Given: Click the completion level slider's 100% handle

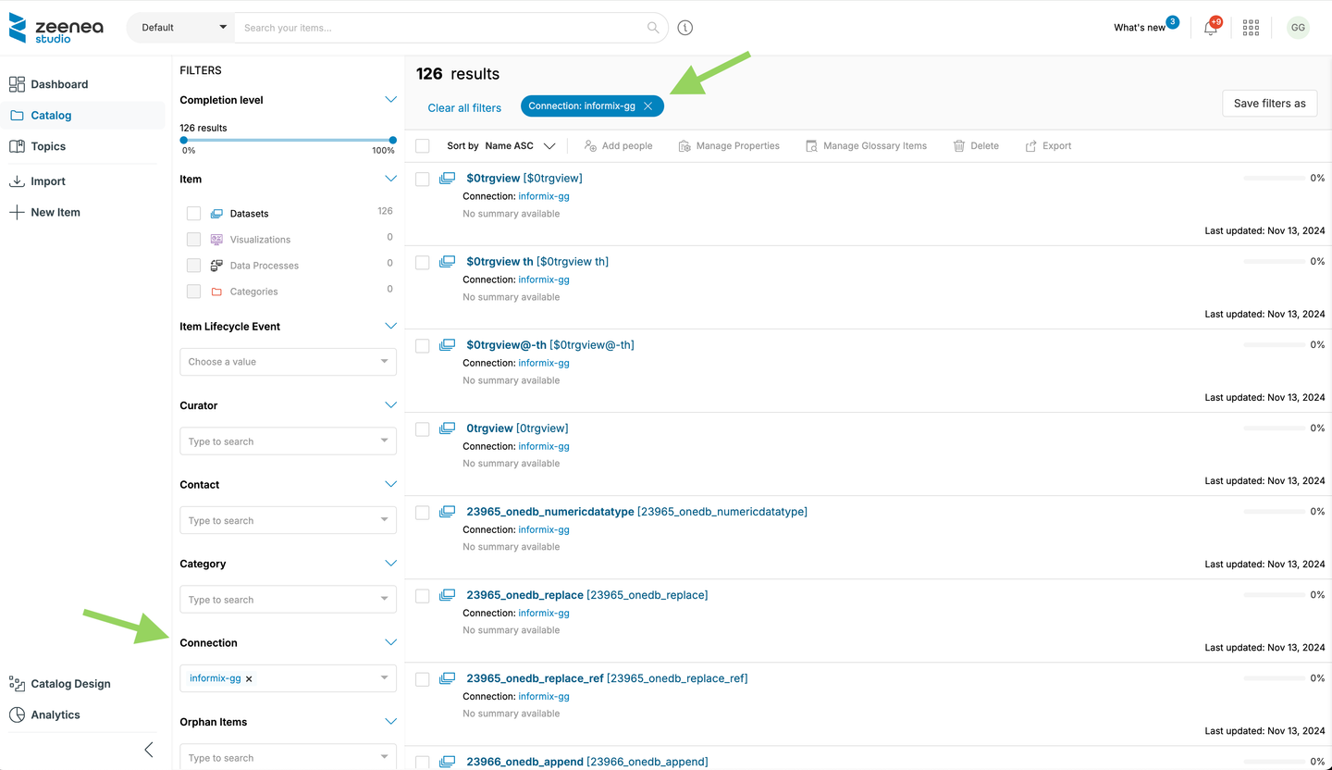Looking at the screenshot, I should click(393, 141).
